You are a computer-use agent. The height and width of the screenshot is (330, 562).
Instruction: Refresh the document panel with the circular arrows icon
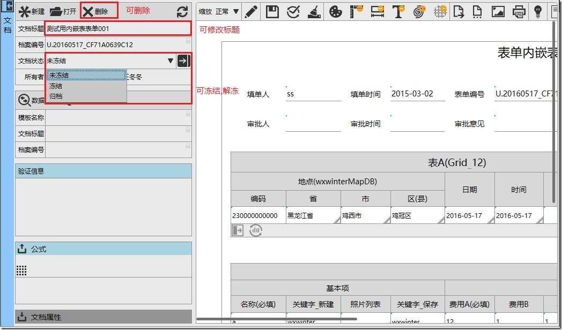click(182, 12)
